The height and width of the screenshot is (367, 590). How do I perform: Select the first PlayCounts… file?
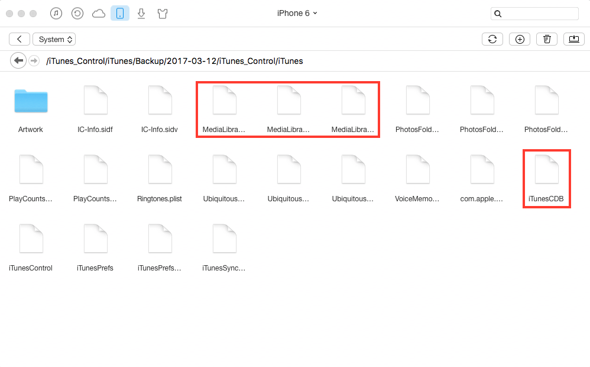[31, 179]
